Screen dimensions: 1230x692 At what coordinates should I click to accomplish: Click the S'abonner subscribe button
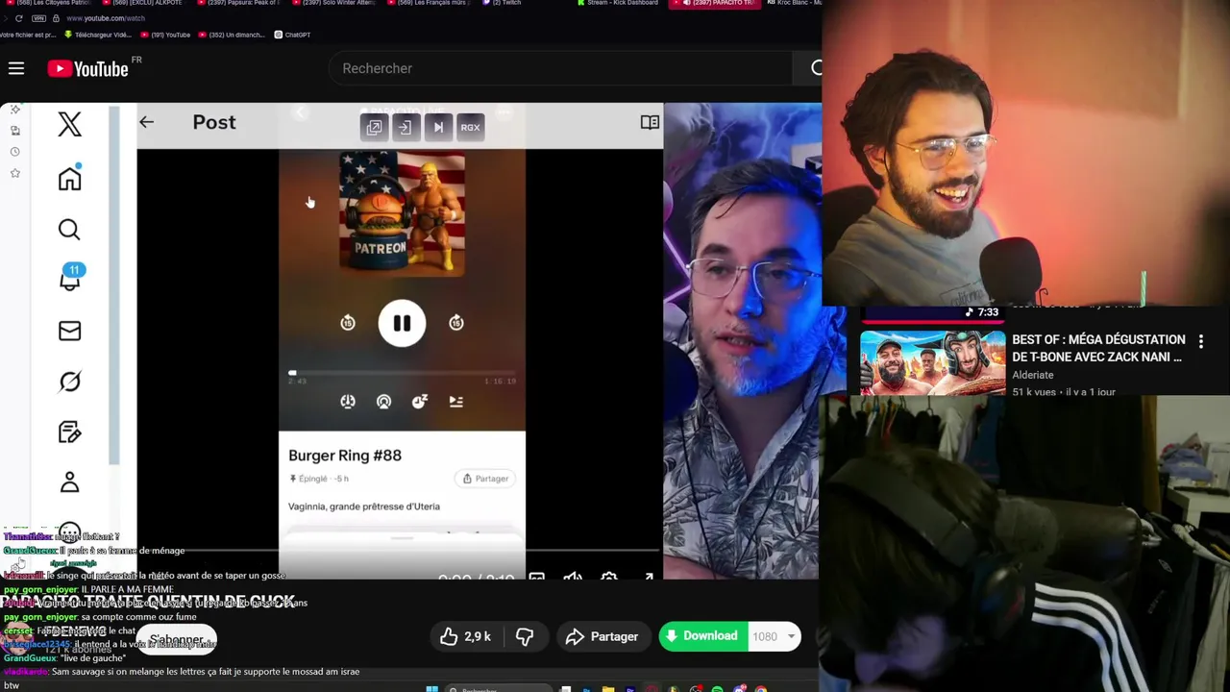177,639
